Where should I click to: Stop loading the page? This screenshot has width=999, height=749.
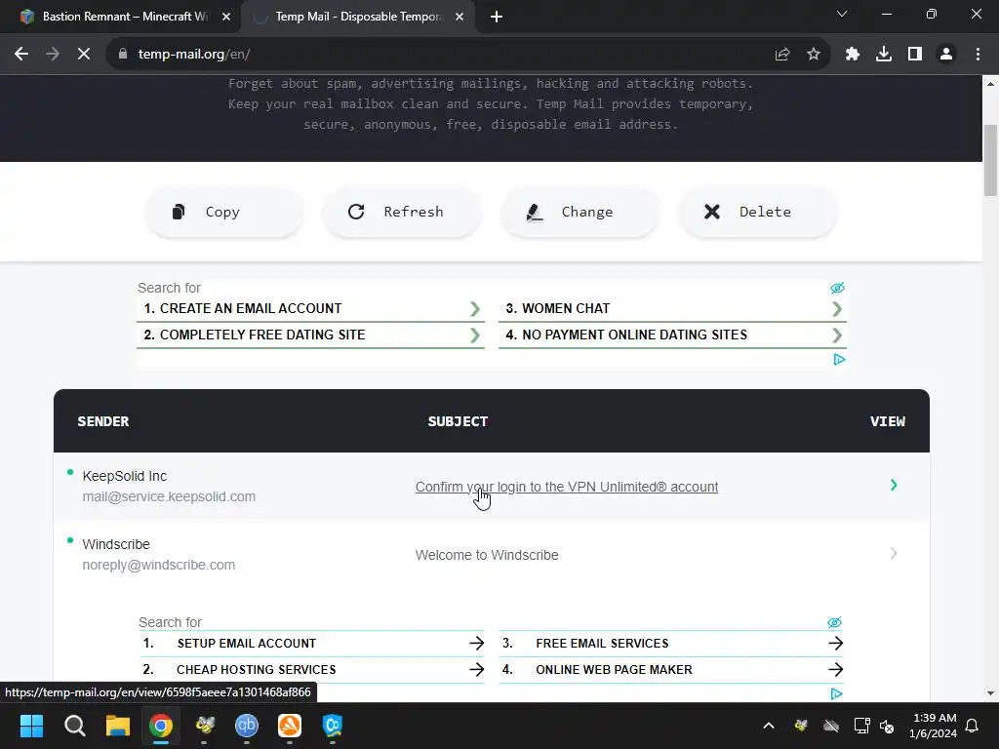(x=84, y=55)
